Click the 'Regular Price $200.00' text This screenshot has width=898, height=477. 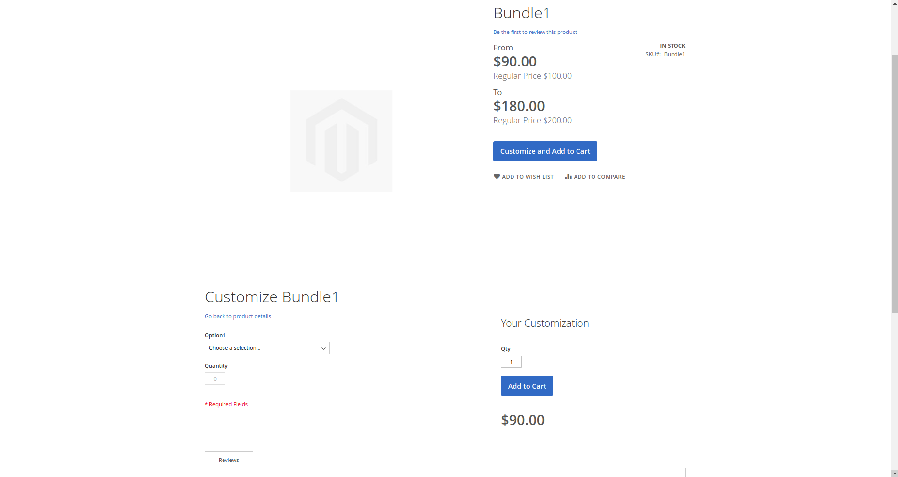click(532, 120)
